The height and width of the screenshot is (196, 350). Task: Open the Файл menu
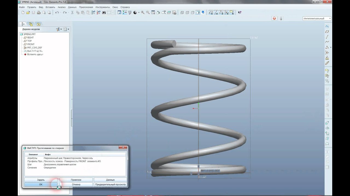[22, 7]
